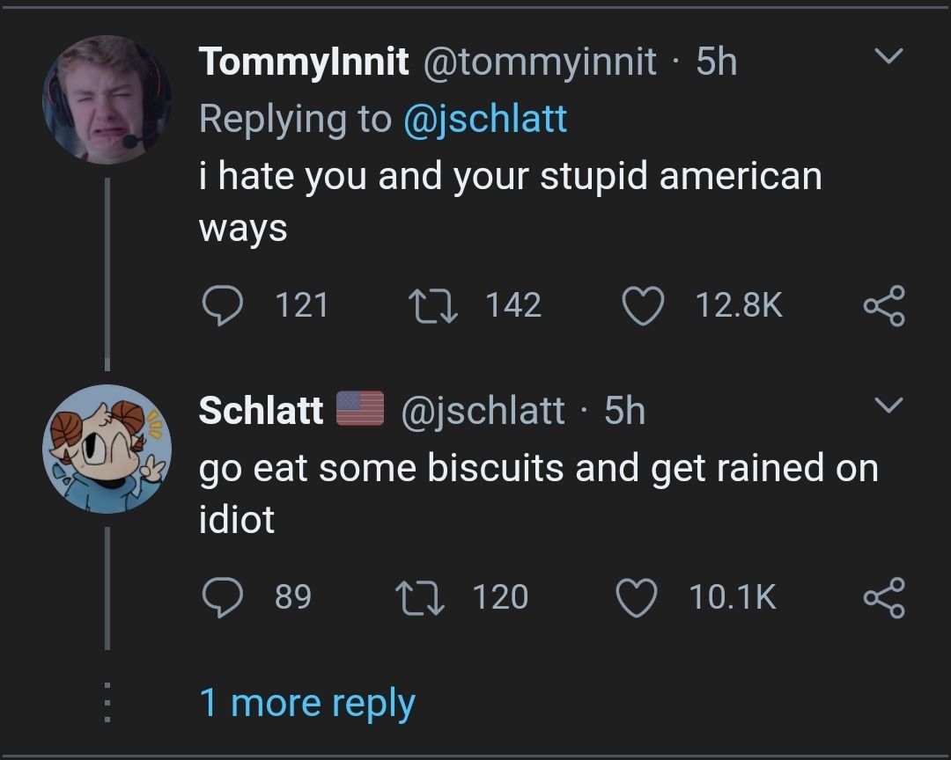Open the @jschlatt handle on Schlatt's tweet
The width and height of the screenshot is (951, 760).
[x=483, y=410]
